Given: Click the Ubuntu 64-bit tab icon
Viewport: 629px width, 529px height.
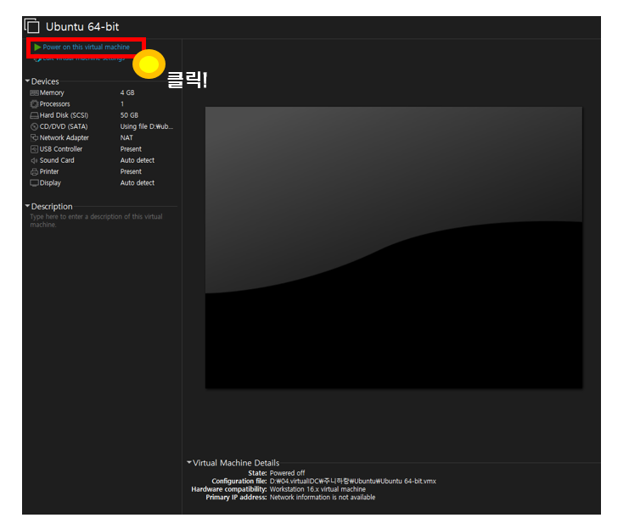Looking at the screenshot, I should click(32, 26).
